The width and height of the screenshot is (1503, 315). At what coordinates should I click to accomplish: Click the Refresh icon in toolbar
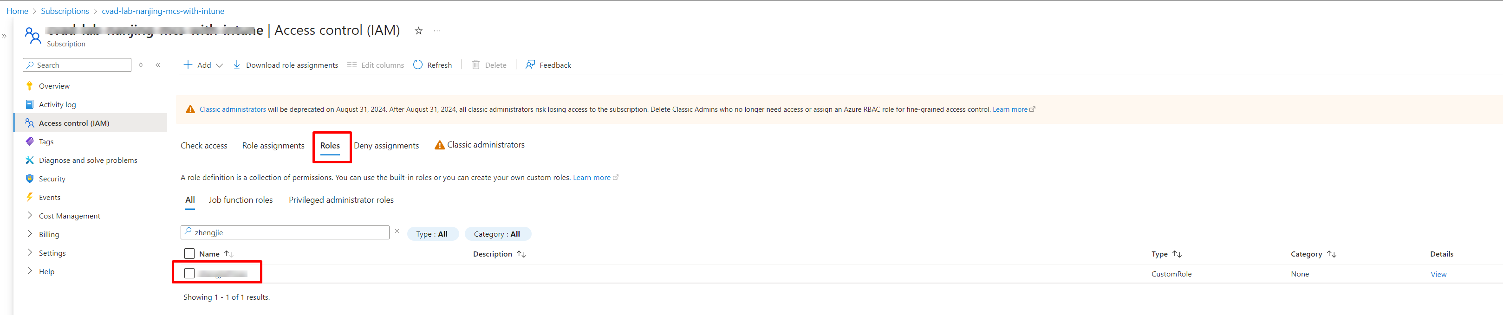(x=418, y=65)
